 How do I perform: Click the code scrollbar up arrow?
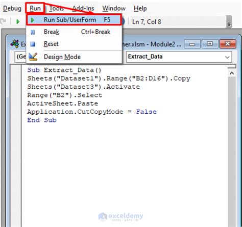point(232,73)
